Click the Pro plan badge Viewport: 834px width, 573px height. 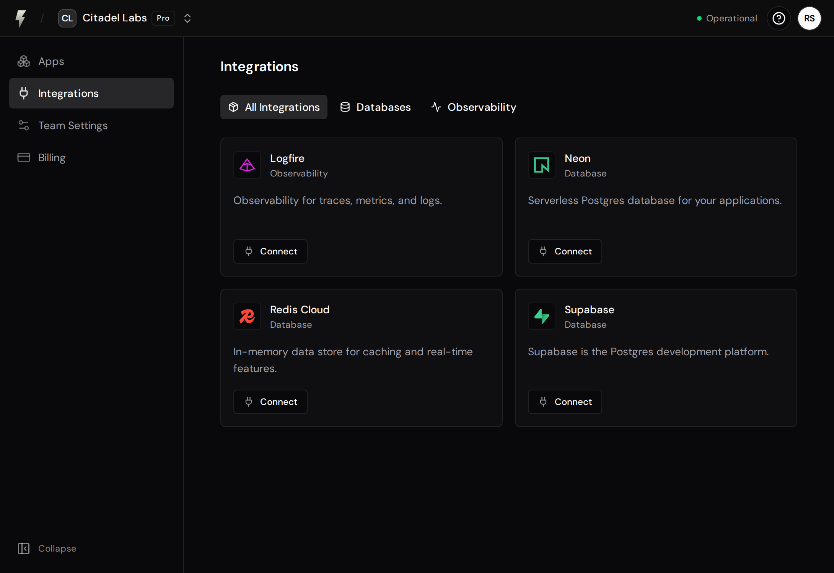(x=163, y=18)
